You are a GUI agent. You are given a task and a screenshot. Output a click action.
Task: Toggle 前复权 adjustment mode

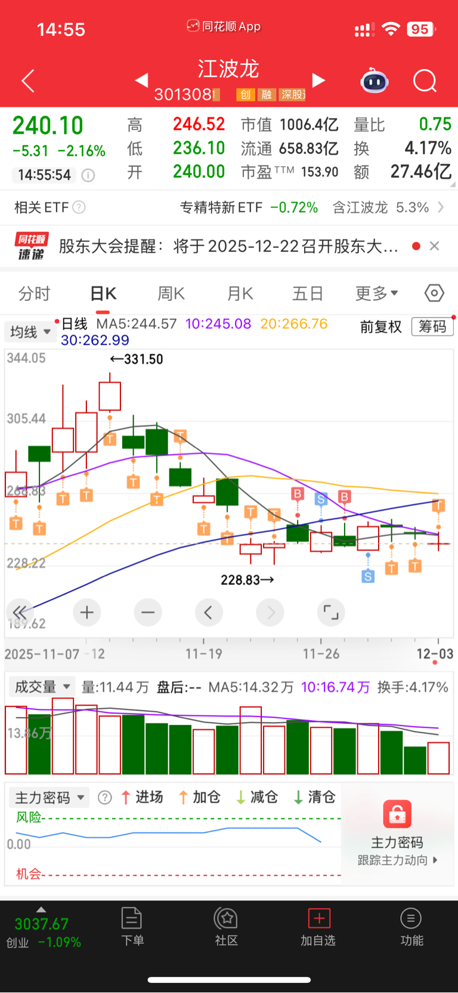click(x=381, y=327)
